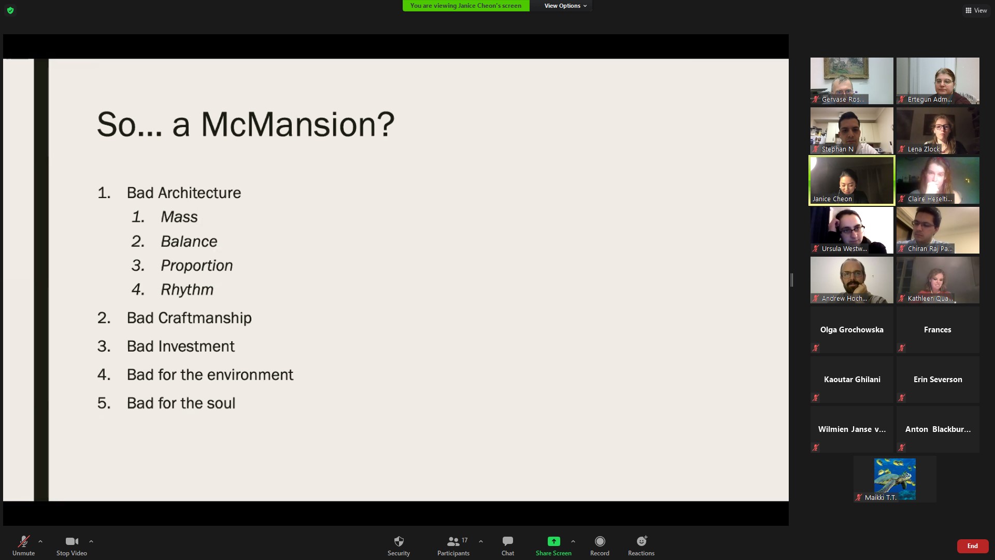This screenshot has width=995, height=560.
Task: Click 'Bad Craftmanship' list item
Action: click(x=189, y=318)
